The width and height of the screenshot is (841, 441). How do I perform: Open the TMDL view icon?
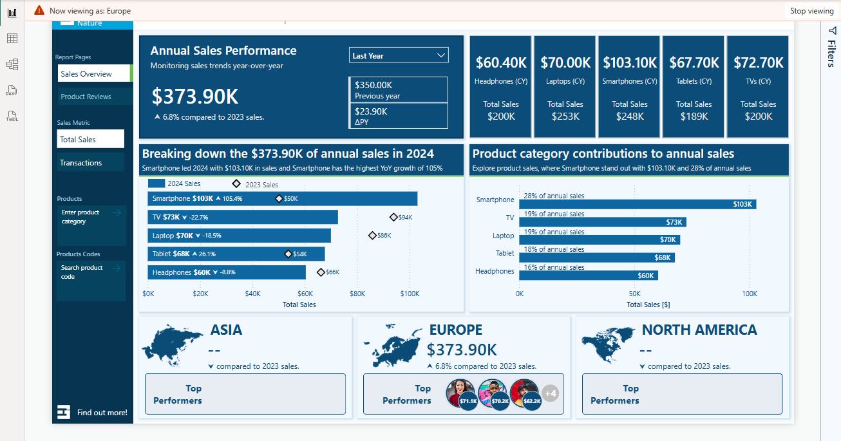coord(12,116)
